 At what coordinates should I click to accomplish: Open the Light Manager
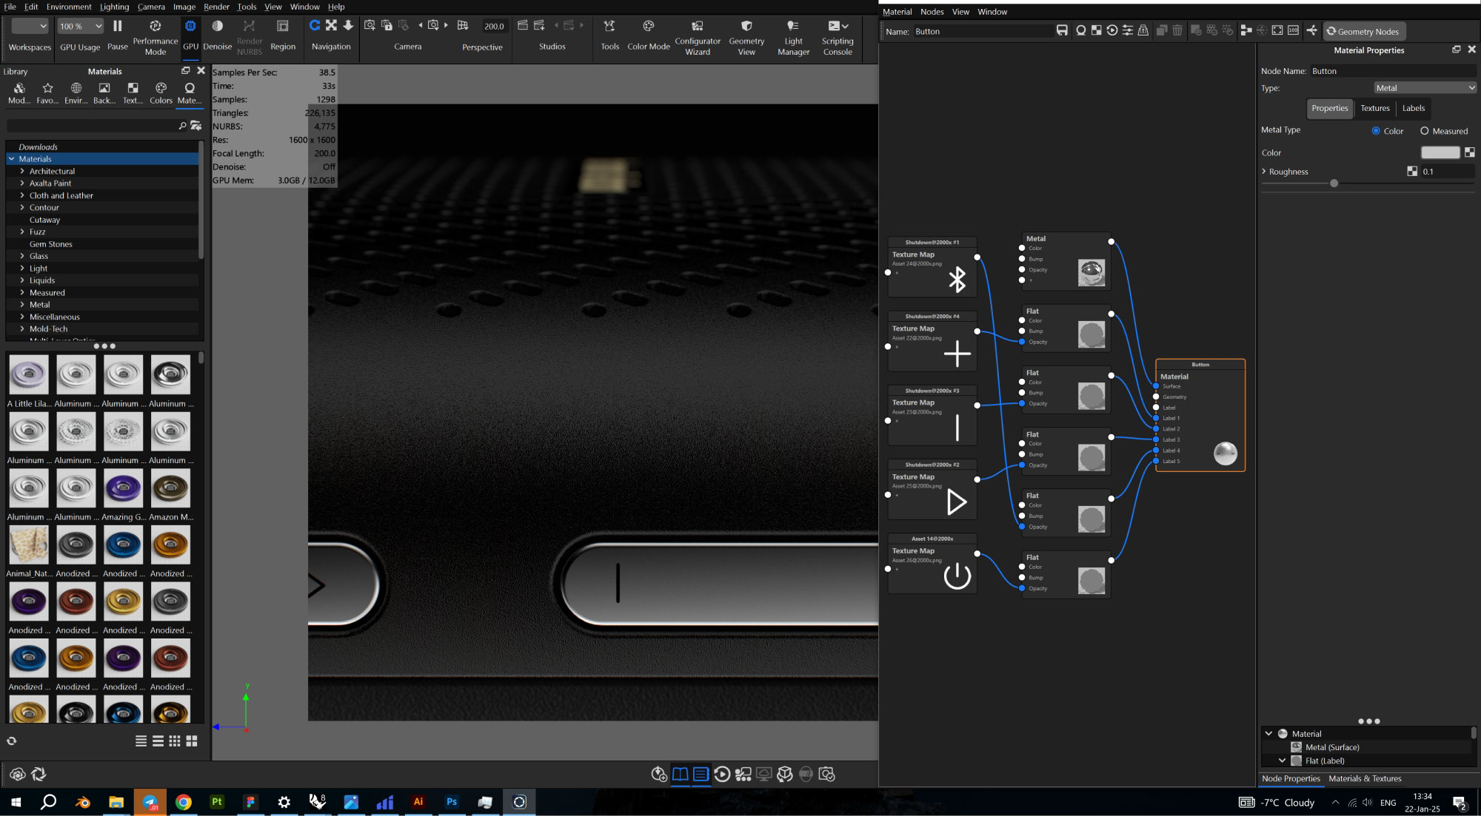click(793, 27)
